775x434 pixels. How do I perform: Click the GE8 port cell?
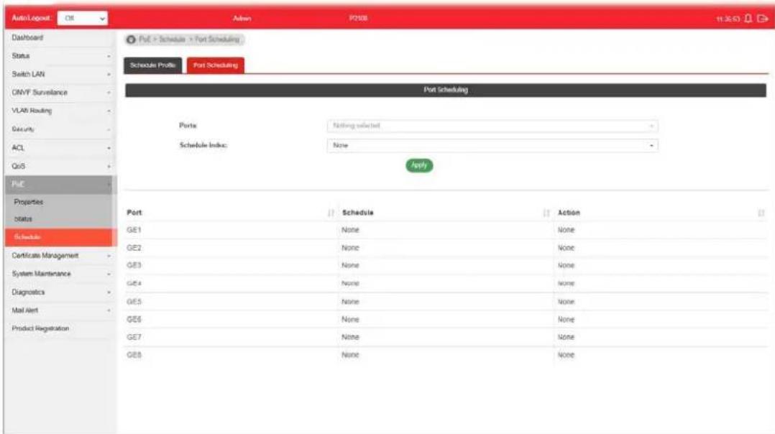[134, 355]
